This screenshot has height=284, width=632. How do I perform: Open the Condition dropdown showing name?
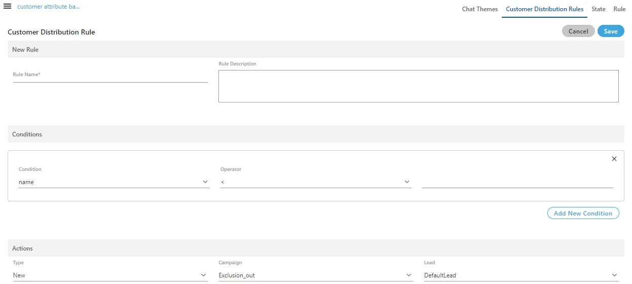114,182
